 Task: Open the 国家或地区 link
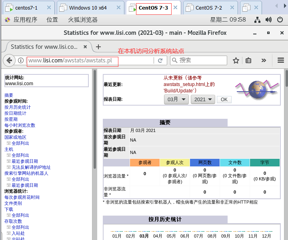click(x=16, y=137)
